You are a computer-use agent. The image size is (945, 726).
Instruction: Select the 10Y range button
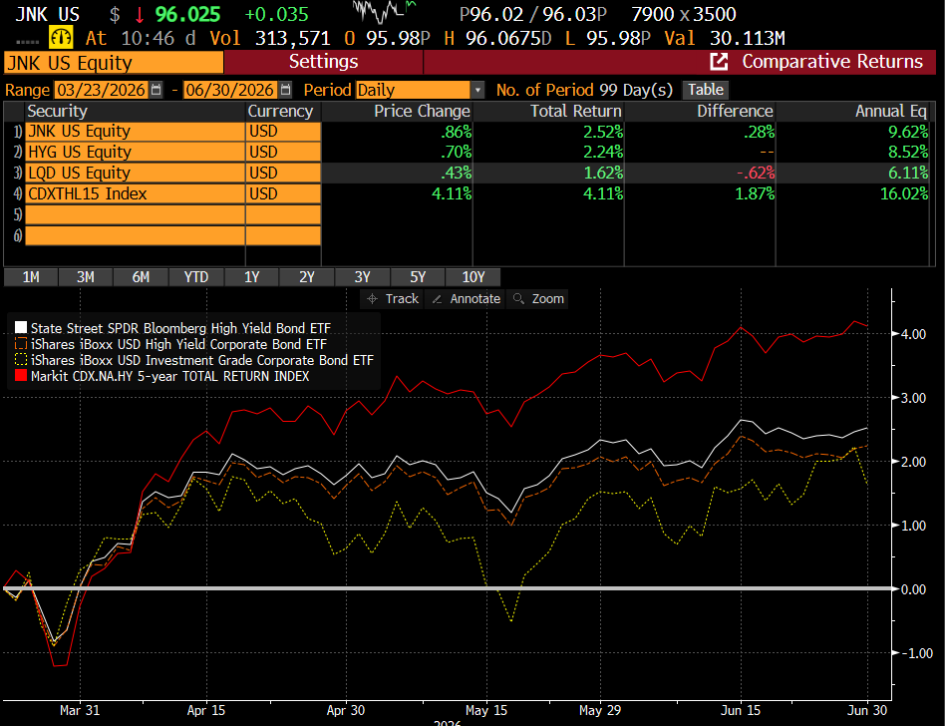(473, 277)
